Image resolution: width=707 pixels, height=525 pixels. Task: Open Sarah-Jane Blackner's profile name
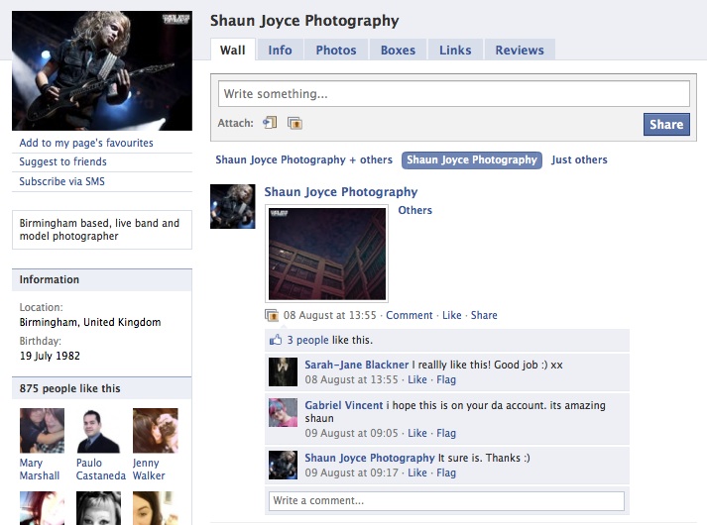356,365
